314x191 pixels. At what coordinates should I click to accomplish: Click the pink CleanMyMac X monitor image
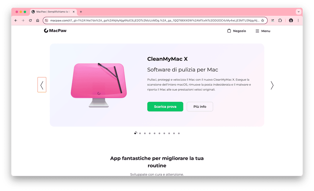99,85
